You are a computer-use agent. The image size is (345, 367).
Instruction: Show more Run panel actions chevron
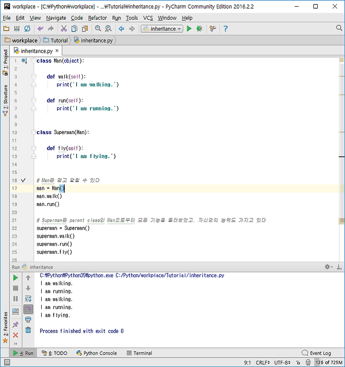tap(15, 344)
